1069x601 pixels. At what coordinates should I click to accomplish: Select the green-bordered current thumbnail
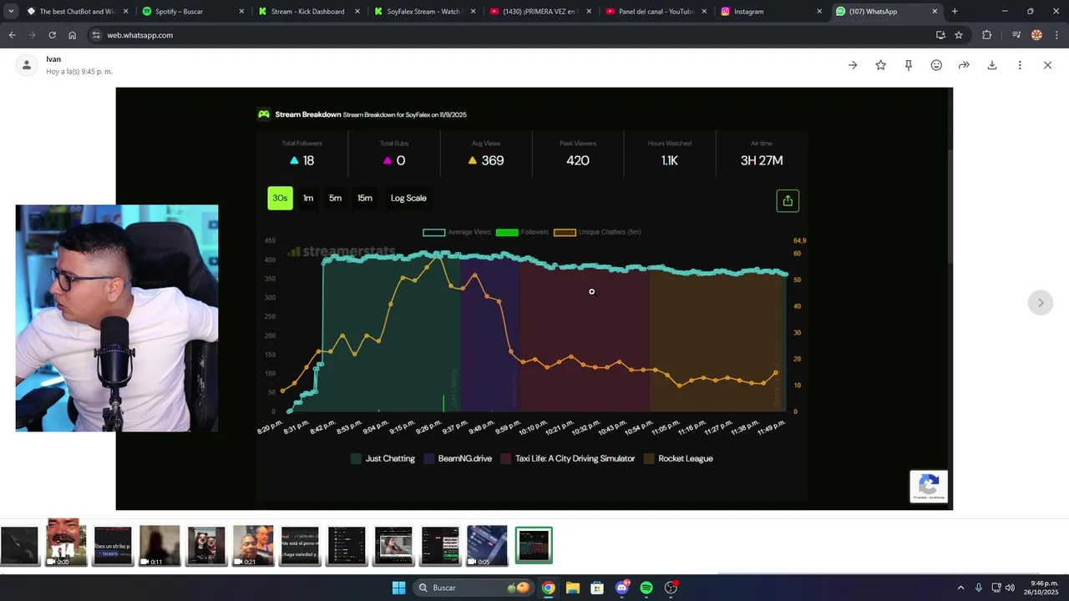tap(534, 546)
